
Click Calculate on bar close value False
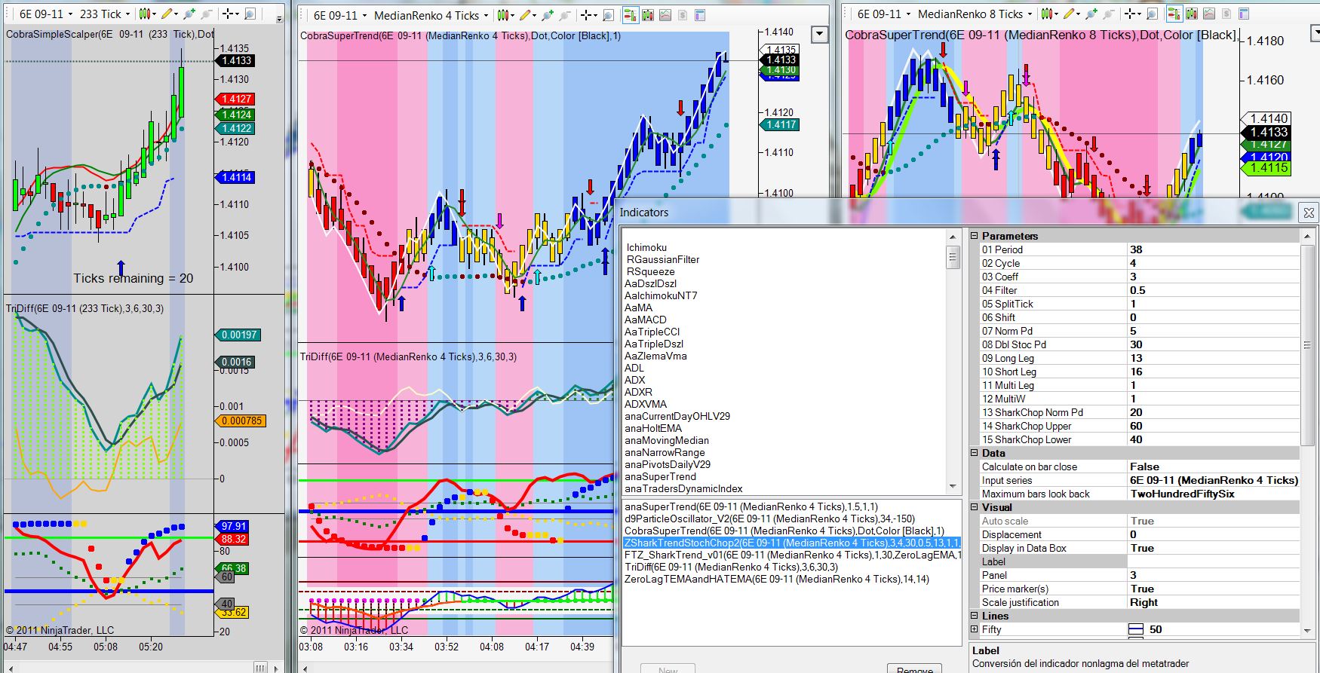1213,467
